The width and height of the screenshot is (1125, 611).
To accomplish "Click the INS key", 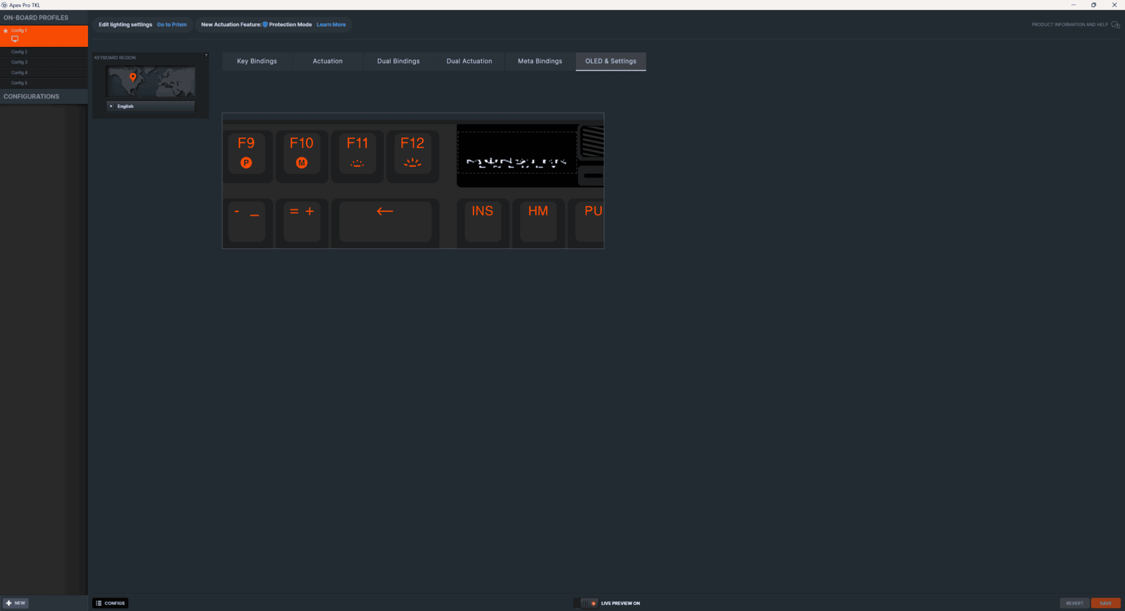I will coord(483,223).
